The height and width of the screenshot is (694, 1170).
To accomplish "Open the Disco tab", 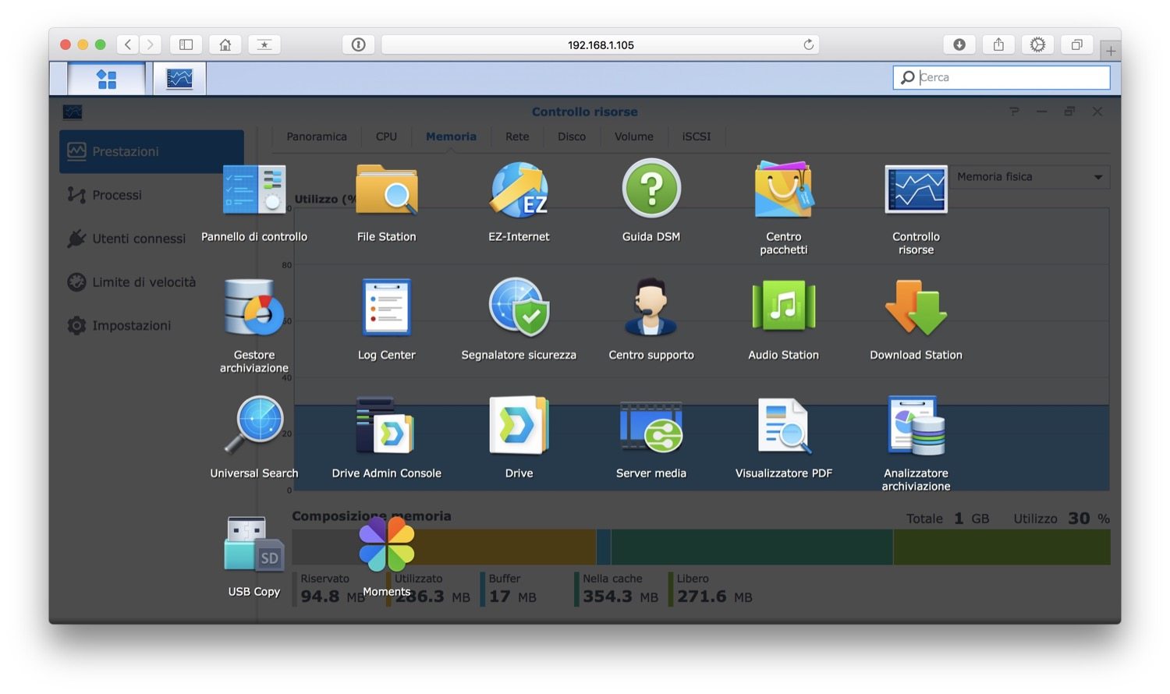I will pos(572,136).
